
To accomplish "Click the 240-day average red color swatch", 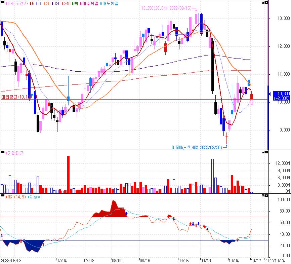I will click(x=63, y=3).
